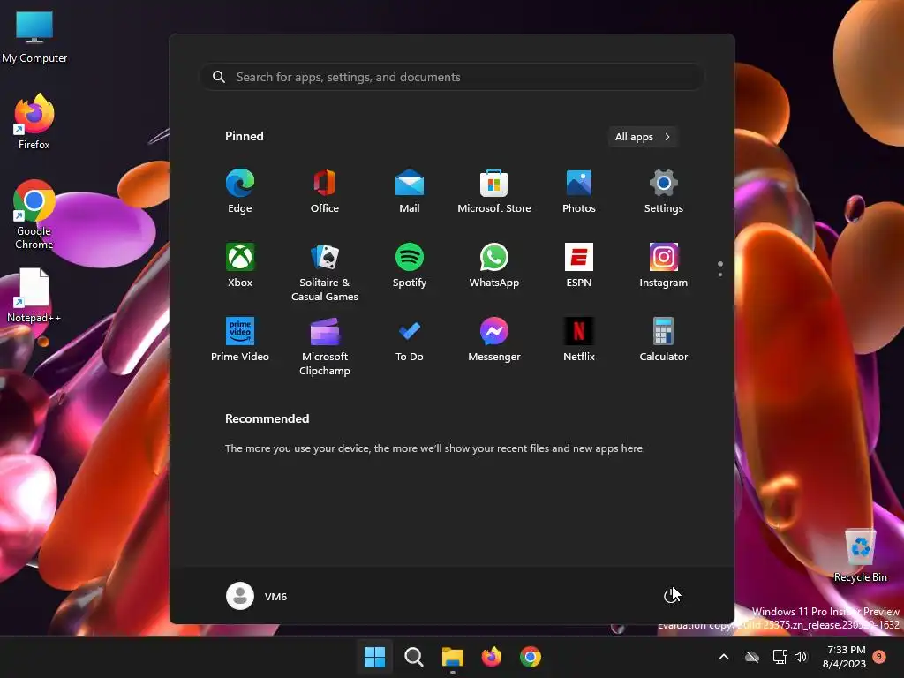Image resolution: width=904 pixels, height=678 pixels.
Task: Open Messenger pinned app
Action: tap(494, 339)
